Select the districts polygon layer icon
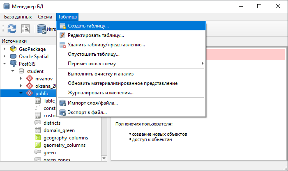This screenshot has height=171, width=288. [x=38, y=123]
